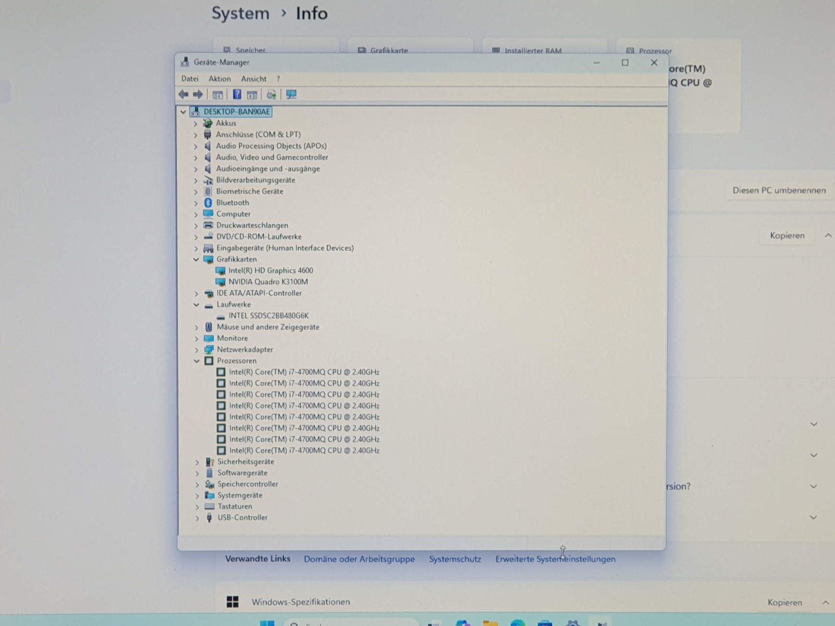Open the Datei menu
Viewport: 835px width, 626px height.
(x=189, y=79)
